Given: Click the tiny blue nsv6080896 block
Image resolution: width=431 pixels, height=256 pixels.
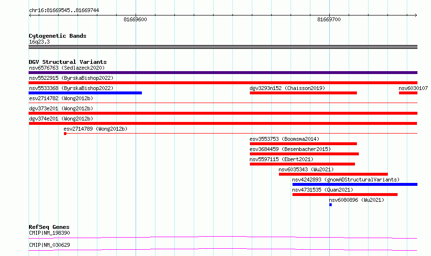Looking at the screenshot, I should [x=330, y=205].
